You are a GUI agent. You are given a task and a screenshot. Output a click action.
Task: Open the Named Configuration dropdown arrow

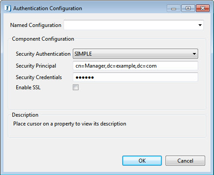(200, 25)
